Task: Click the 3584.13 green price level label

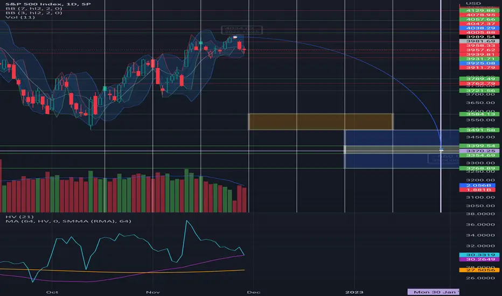Action: (x=479, y=114)
